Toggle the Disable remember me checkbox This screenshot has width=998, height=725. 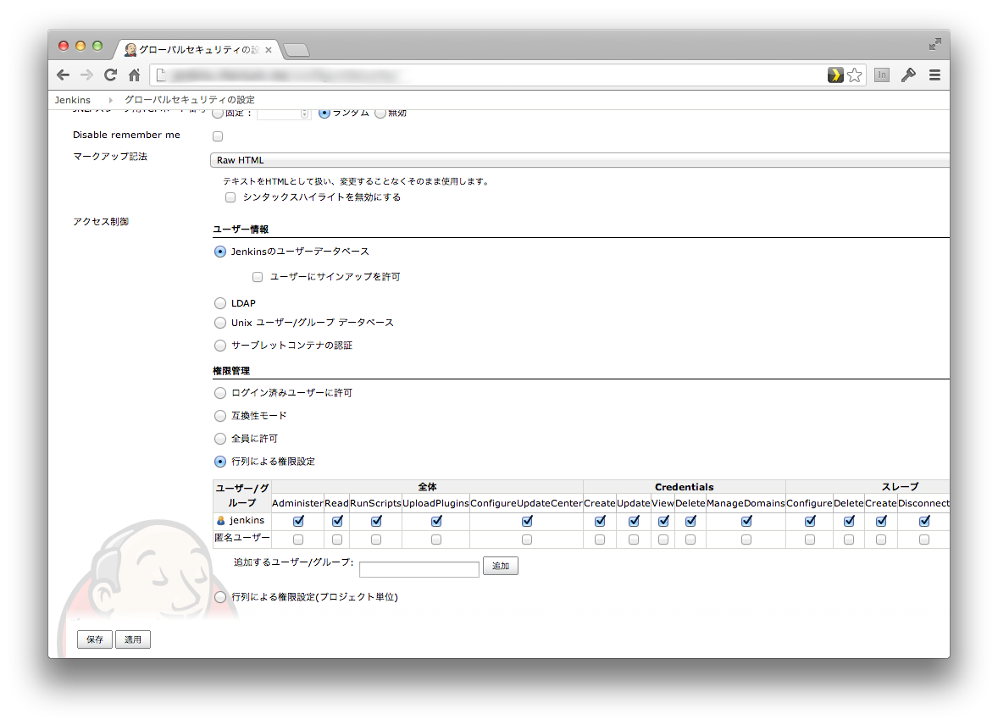click(218, 136)
